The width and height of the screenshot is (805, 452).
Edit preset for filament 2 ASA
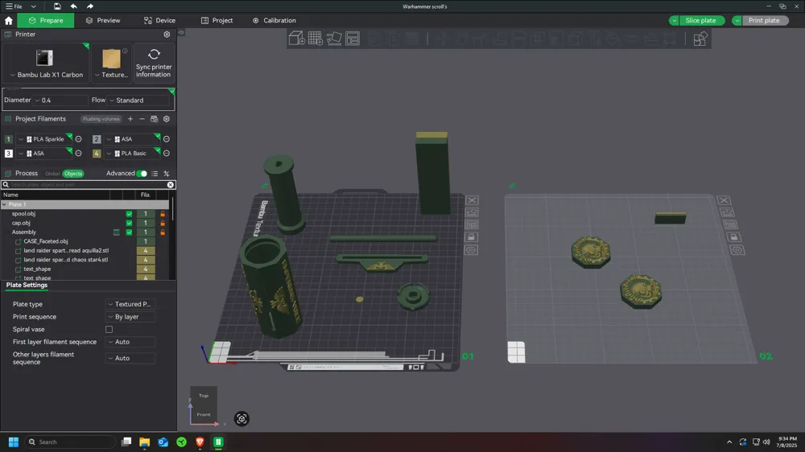(167, 139)
